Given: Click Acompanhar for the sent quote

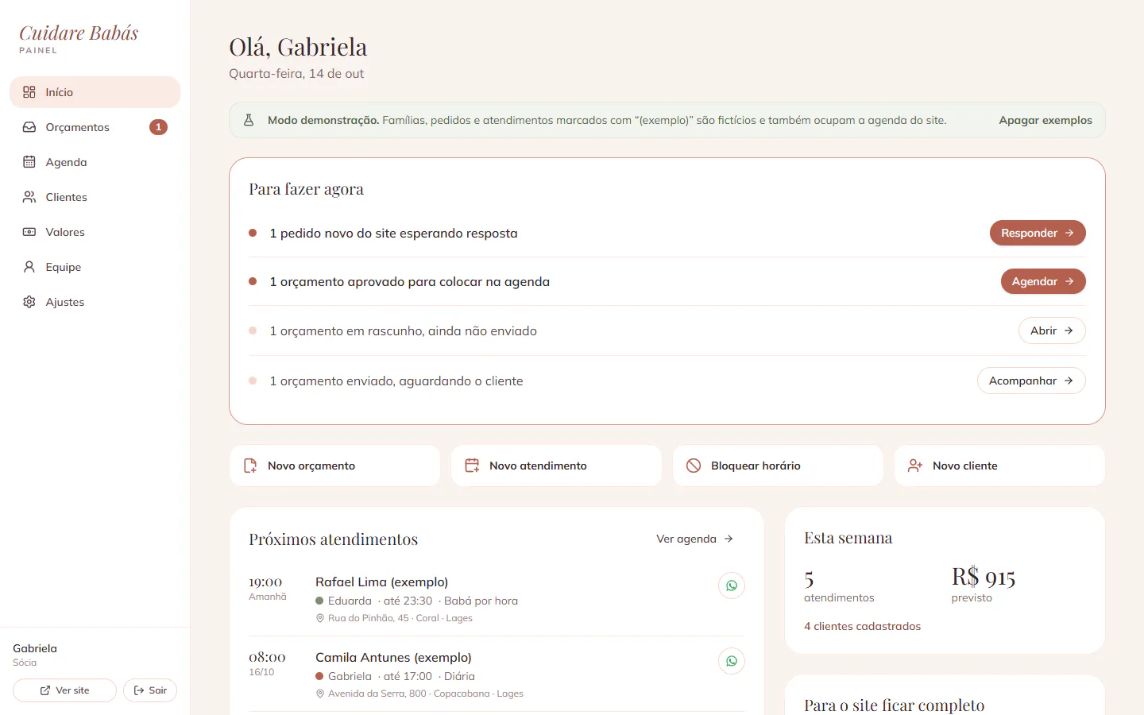Looking at the screenshot, I should [x=1031, y=381].
